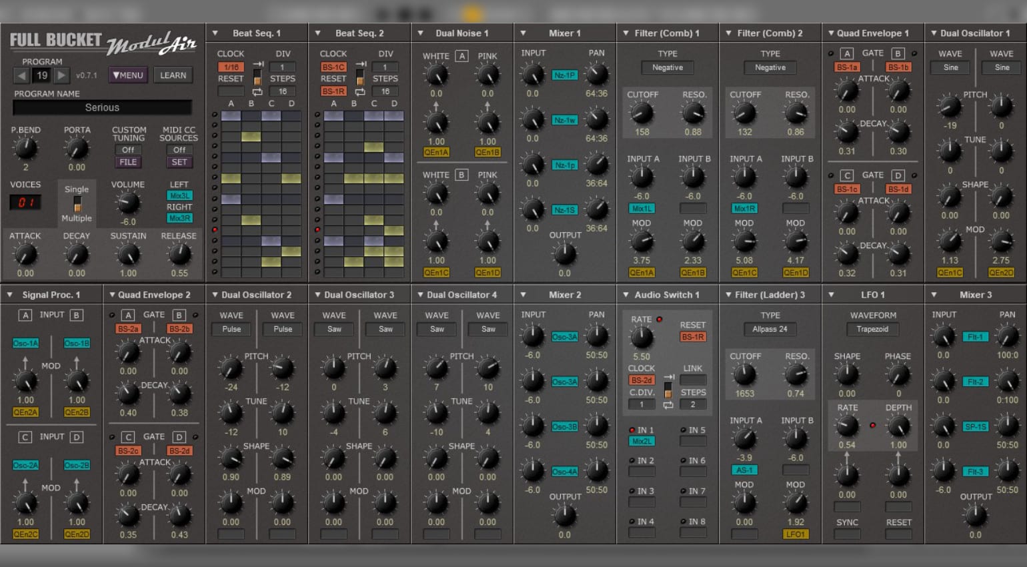Open the Allpass 24 type selector in Filter (Ladder) 3
The height and width of the screenshot is (567, 1027).
click(770, 329)
